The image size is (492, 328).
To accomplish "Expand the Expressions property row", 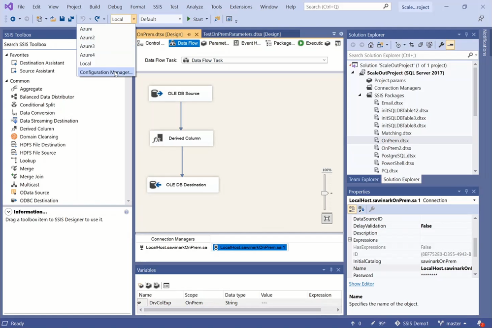I will pos(350,240).
